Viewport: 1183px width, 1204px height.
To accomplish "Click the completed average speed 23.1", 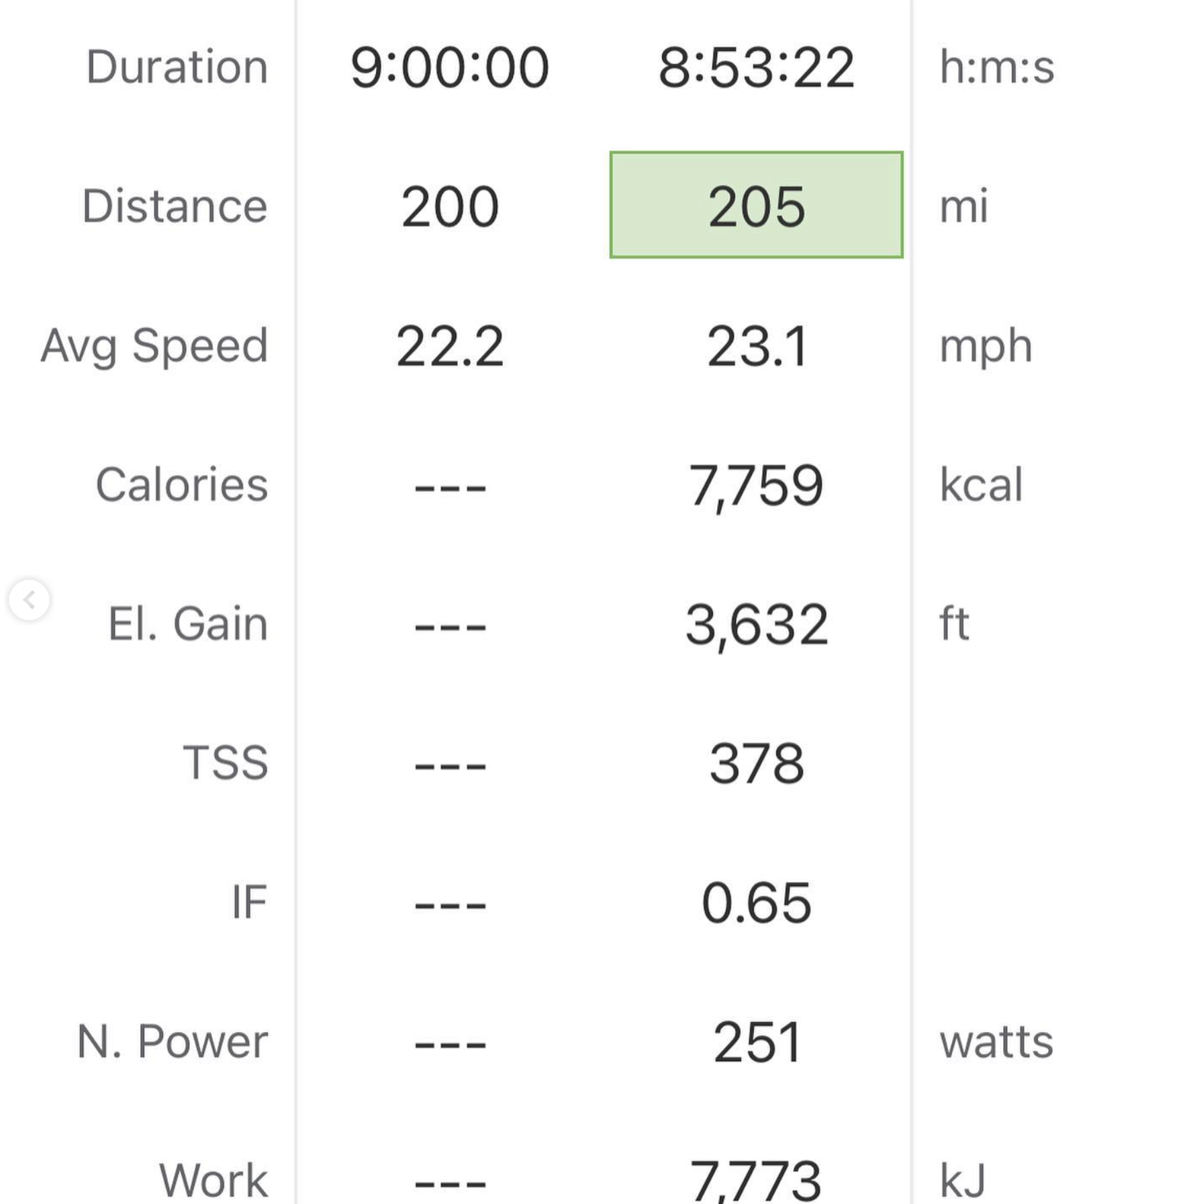I will [757, 346].
